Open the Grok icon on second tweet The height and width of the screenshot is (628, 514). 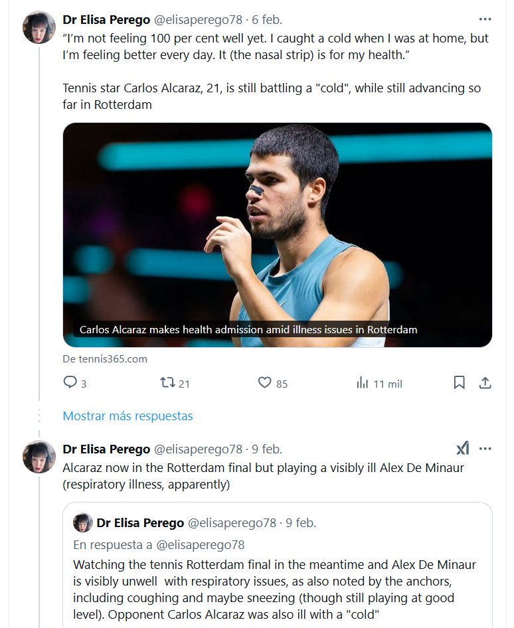(463, 449)
